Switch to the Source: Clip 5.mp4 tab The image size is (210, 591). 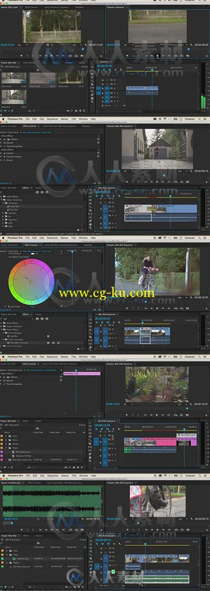click(x=9, y=8)
